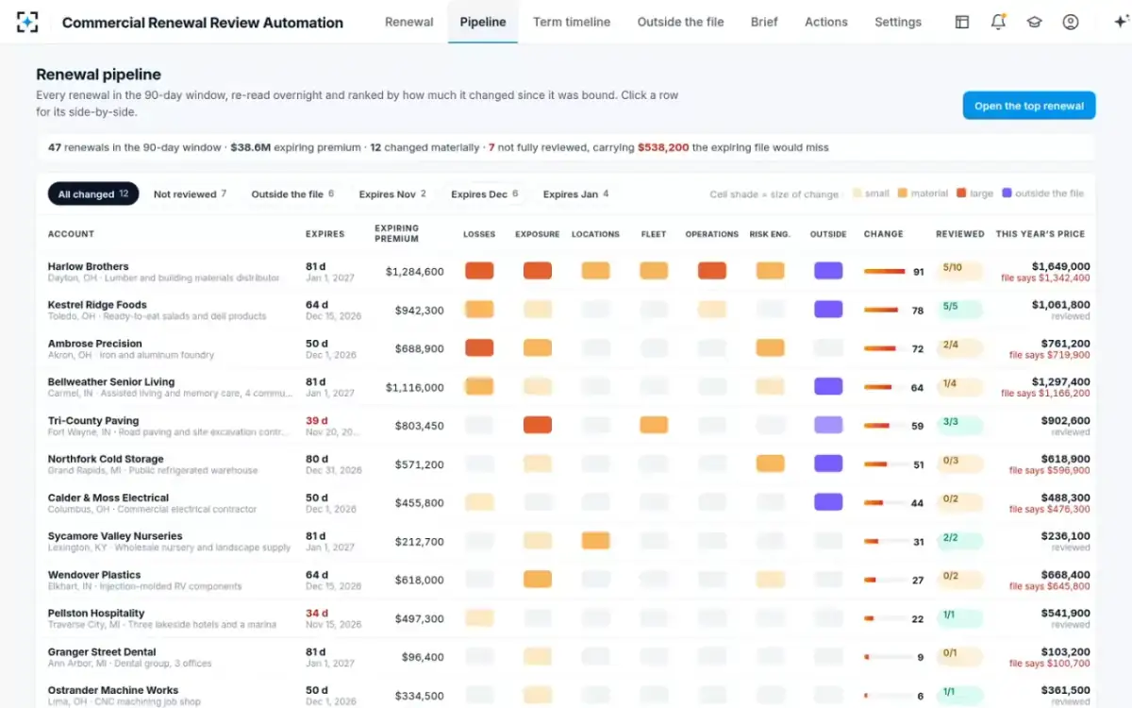Open the layout panel icon
The image size is (1132, 708).
click(x=962, y=22)
